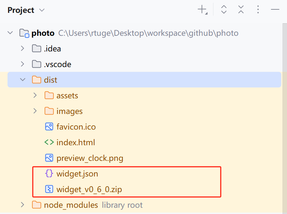Open the Project panel options menu

pyautogui.click(x=258, y=9)
